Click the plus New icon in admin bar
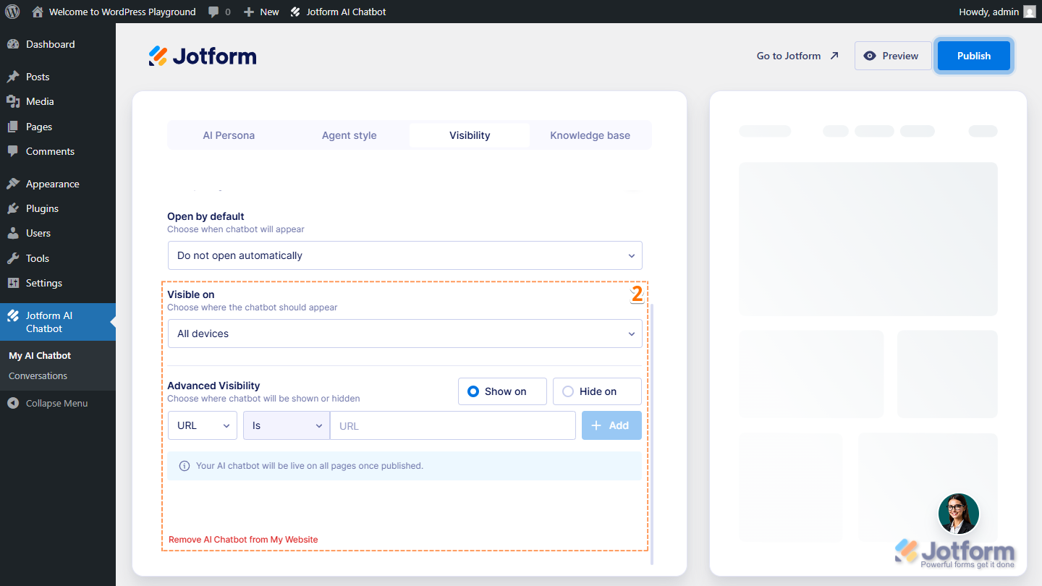 coord(249,12)
